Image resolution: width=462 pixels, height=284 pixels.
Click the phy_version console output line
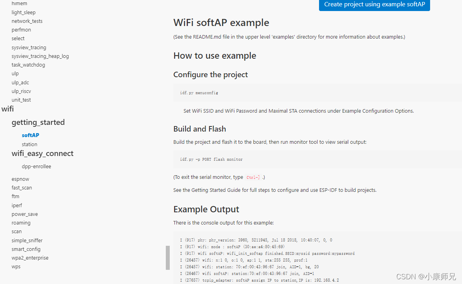click(x=256, y=240)
